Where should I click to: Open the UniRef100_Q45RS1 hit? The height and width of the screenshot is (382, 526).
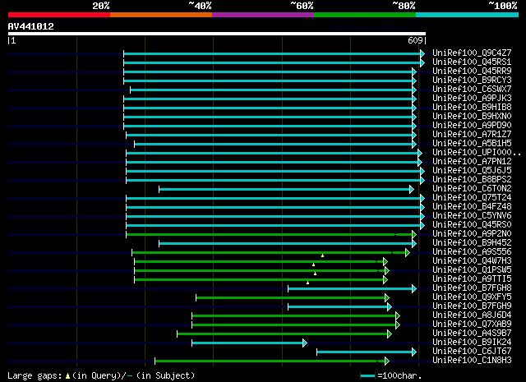coord(472,62)
